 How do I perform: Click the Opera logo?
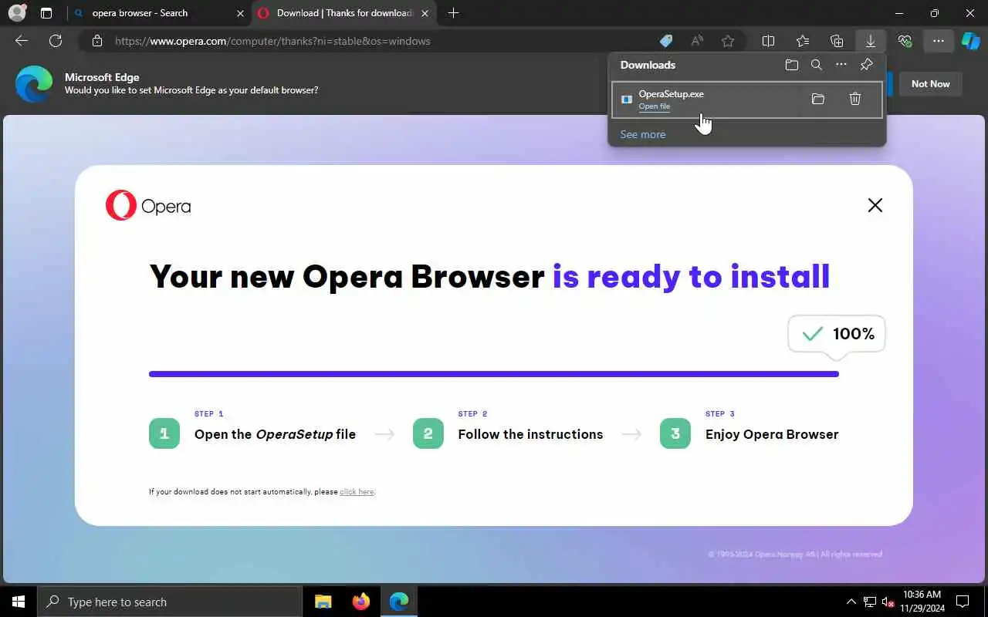148,206
